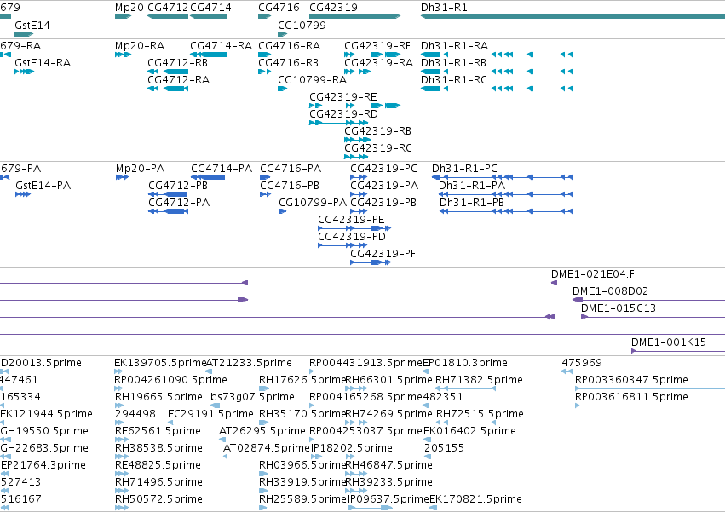Select the gene label reading exactly "Dh31-R1"
This screenshot has width=725, height=512.
pos(444,8)
